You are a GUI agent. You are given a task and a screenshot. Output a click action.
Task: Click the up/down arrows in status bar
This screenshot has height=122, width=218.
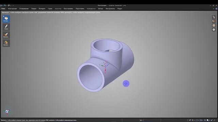(x=188, y=120)
